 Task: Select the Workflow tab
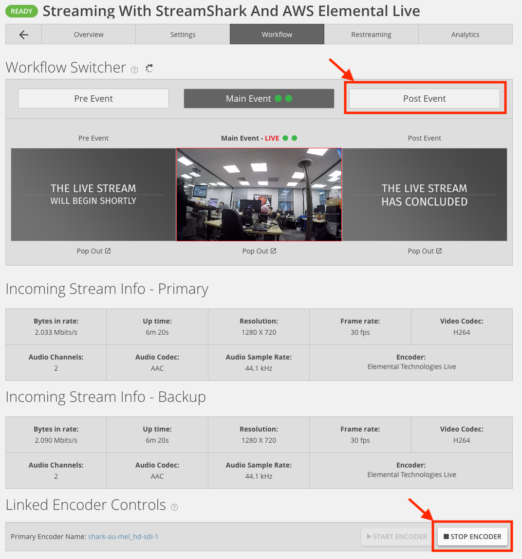point(277,35)
